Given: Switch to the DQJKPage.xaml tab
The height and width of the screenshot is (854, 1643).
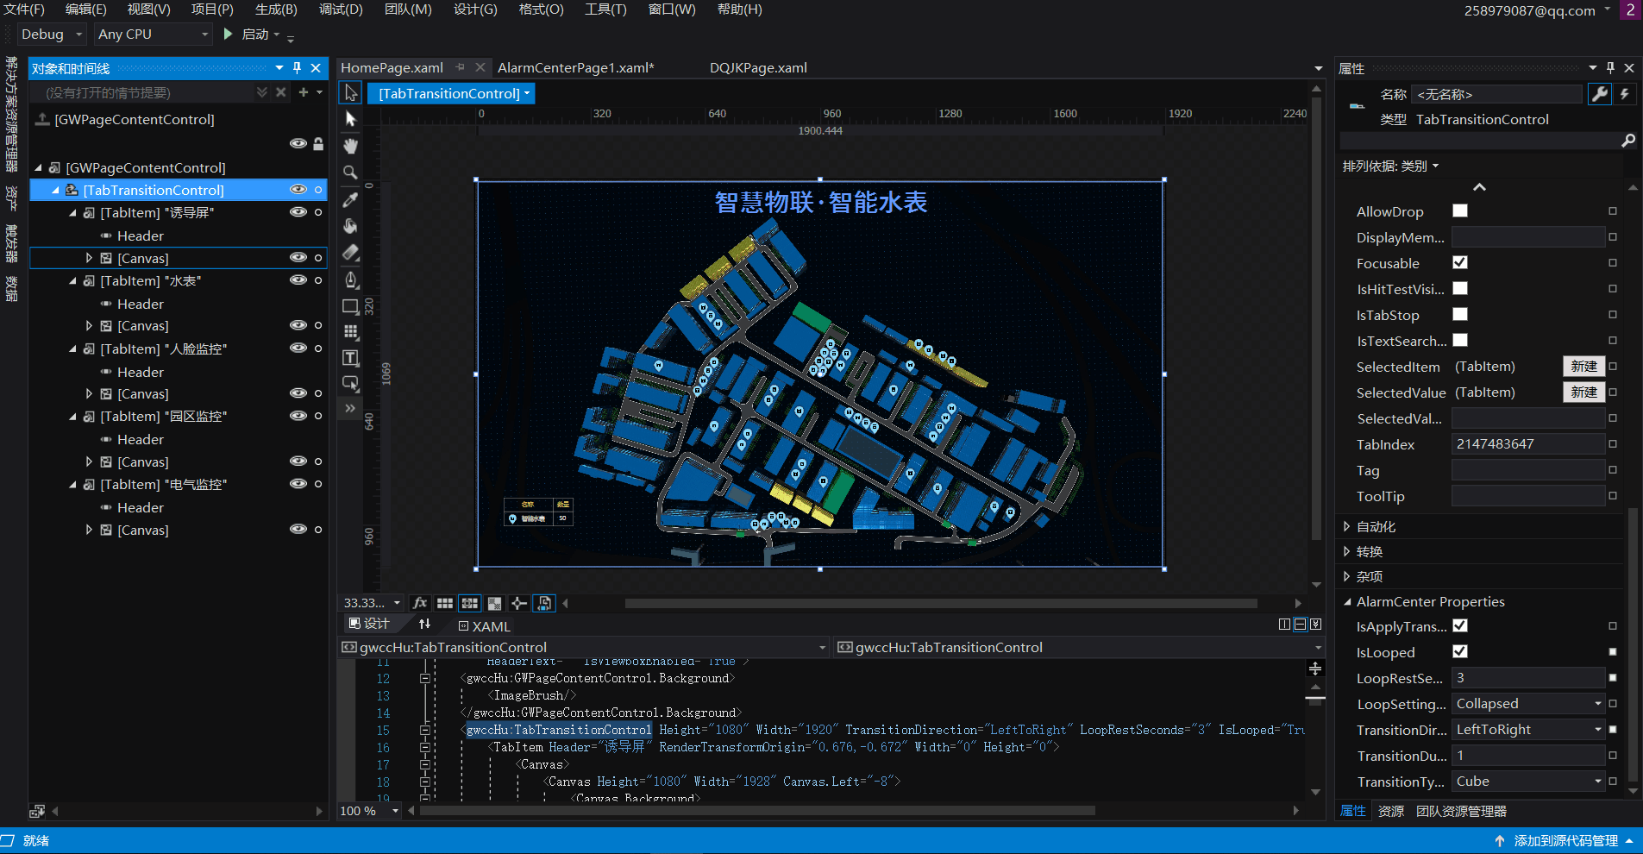Looking at the screenshot, I should point(758,68).
